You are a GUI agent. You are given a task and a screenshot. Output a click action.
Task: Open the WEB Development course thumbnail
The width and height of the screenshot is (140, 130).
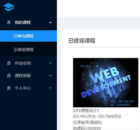coord(106,83)
